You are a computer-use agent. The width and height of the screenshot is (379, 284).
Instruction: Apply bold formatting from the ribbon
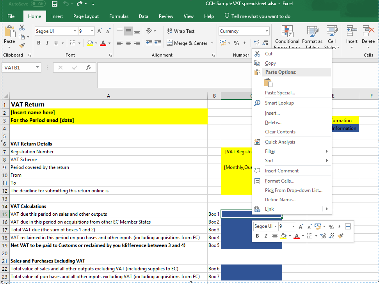38,43
